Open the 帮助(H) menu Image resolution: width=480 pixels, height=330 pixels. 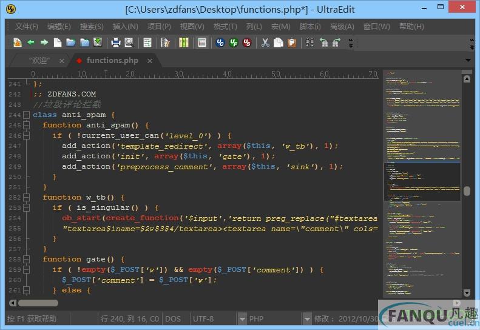[x=411, y=27]
